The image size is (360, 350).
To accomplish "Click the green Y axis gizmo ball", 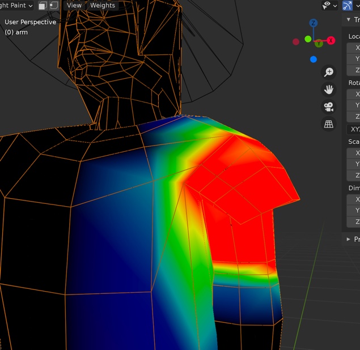I will point(319,44).
